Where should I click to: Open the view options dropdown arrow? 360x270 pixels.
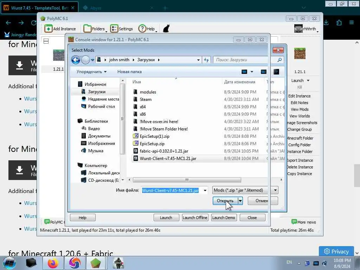252,72
